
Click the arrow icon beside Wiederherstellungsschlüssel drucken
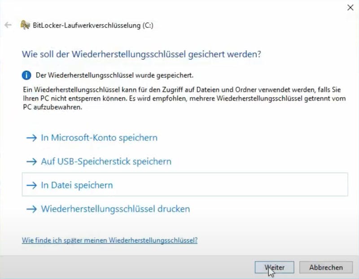31,209
